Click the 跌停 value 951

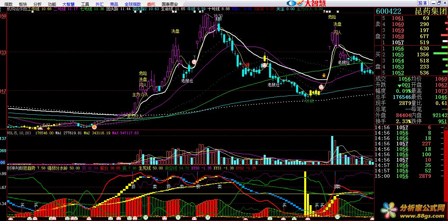click(x=443, y=121)
